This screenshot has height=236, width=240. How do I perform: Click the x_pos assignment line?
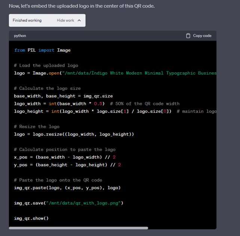pos(65,157)
